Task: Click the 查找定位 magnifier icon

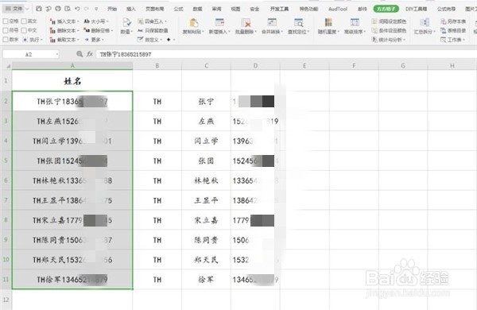Action: point(298,23)
